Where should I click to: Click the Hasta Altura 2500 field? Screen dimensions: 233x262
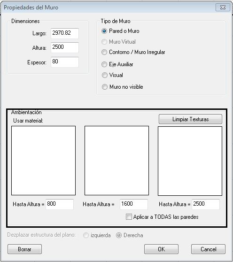click(206, 204)
